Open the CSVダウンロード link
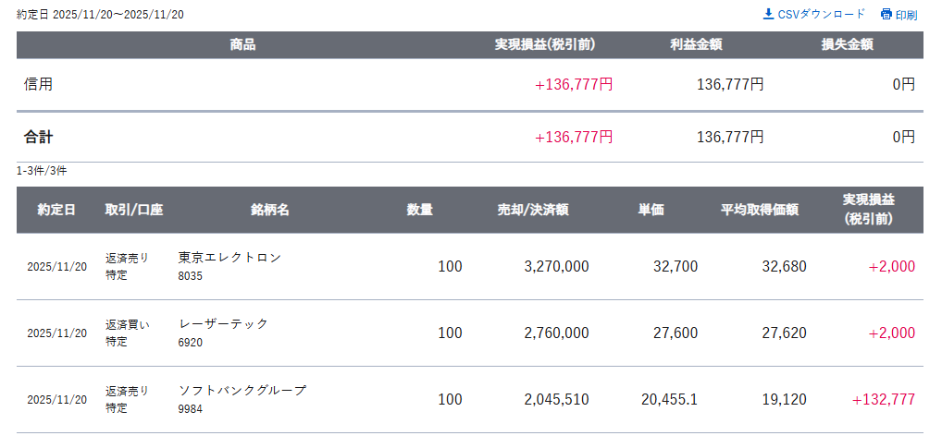Image resolution: width=942 pixels, height=448 pixels. pos(821,14)
